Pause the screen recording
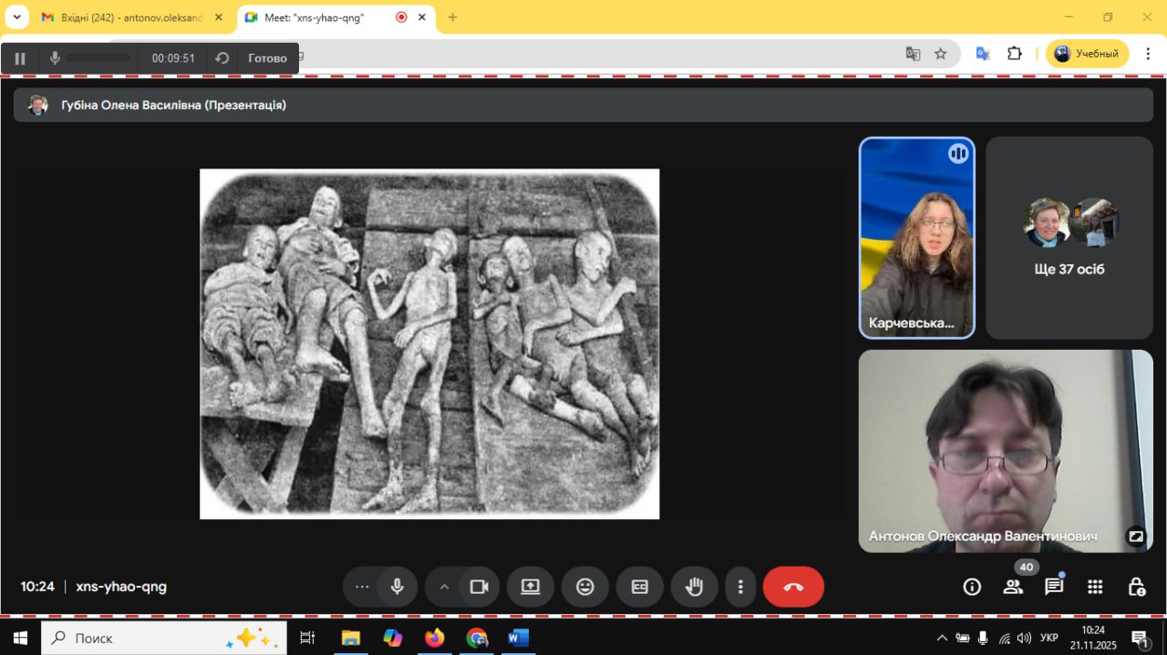 pyautogui.click(x=20, y=58)
